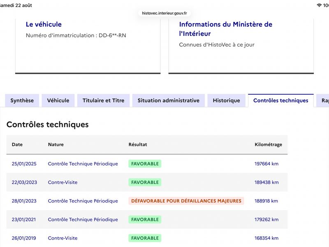This screenshot has width=329, height=247.
Task: Select the Situation administrative tab
Action: click(x=169, y=100)
